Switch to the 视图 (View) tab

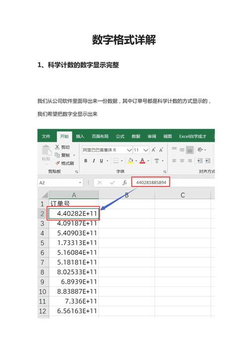pos(167,136)
